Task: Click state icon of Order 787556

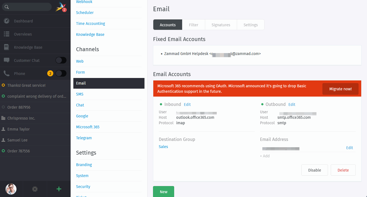Action: pos(3,151)
